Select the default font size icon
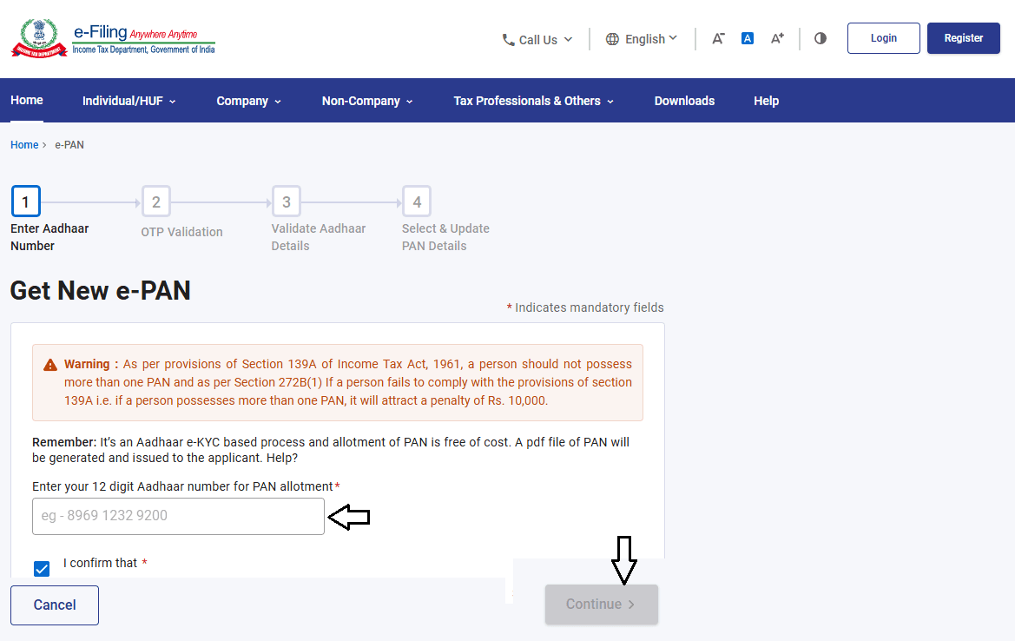The image size is (1015, 641). 747,38
